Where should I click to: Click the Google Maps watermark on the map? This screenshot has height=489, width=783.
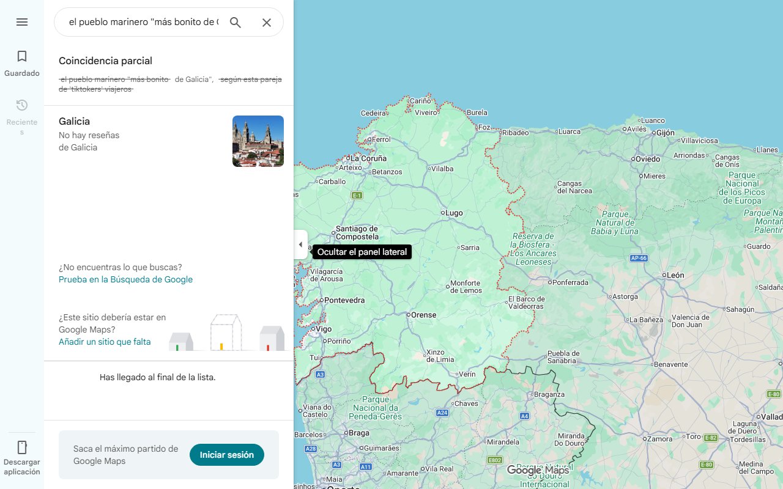coord(540,470)
